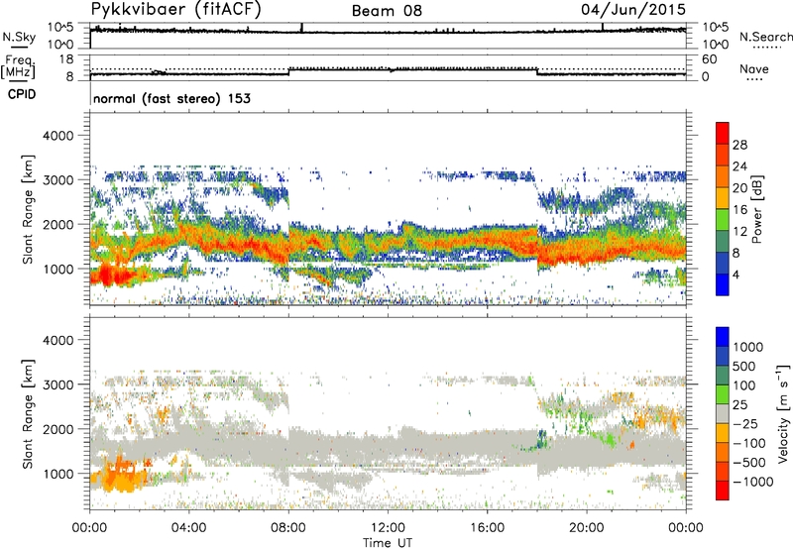Click the 1000 km tick in velocity panel
793x549 pixels.
point(57,474)
